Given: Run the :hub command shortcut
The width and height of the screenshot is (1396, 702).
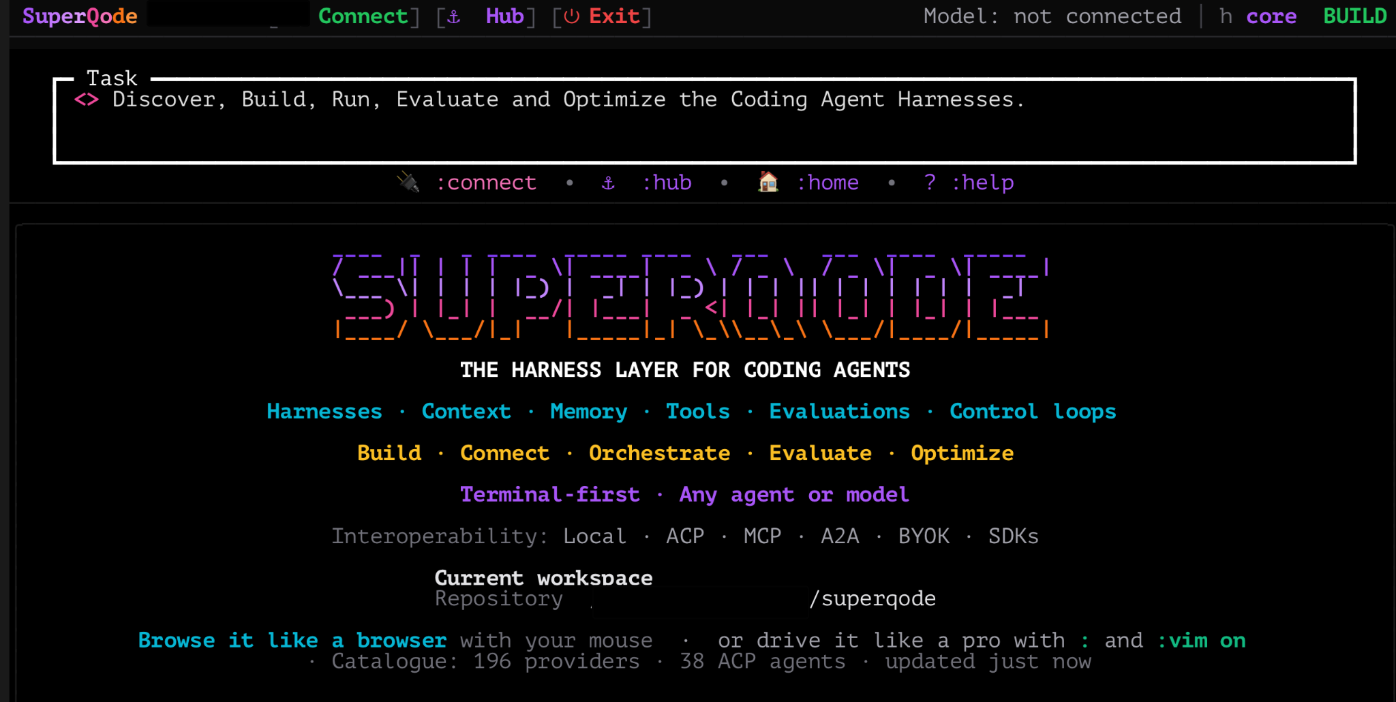Looking at the screenshot, I should tap(667, 183).
